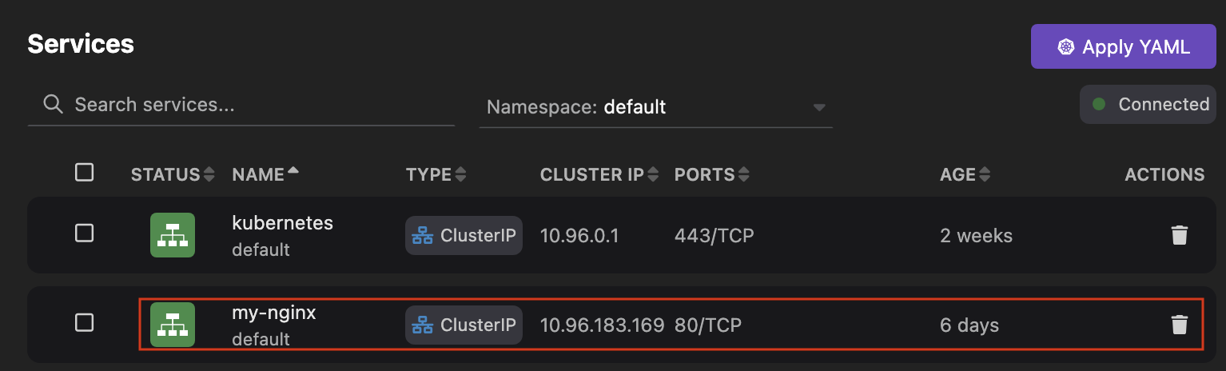Sort by the Type column header
This screenshot has height=371, width=1226.
point(434,174)
